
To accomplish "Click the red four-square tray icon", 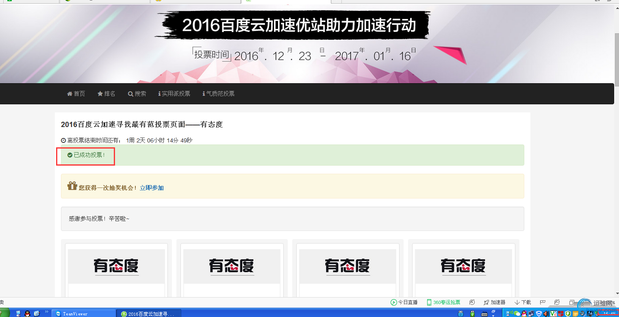I will [x=561, y=314].
